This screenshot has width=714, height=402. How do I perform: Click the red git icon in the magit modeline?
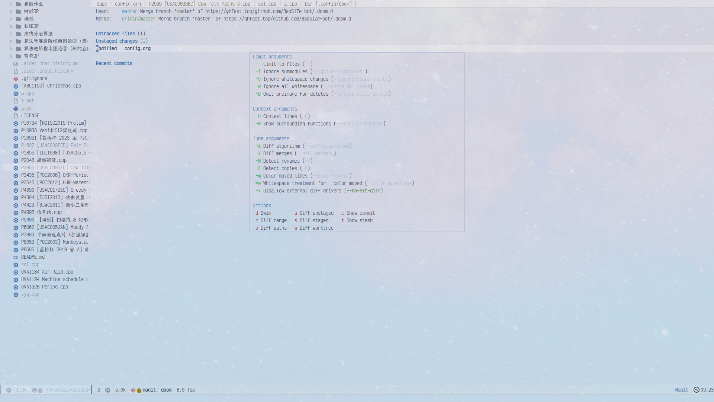(x=133, y=390)
